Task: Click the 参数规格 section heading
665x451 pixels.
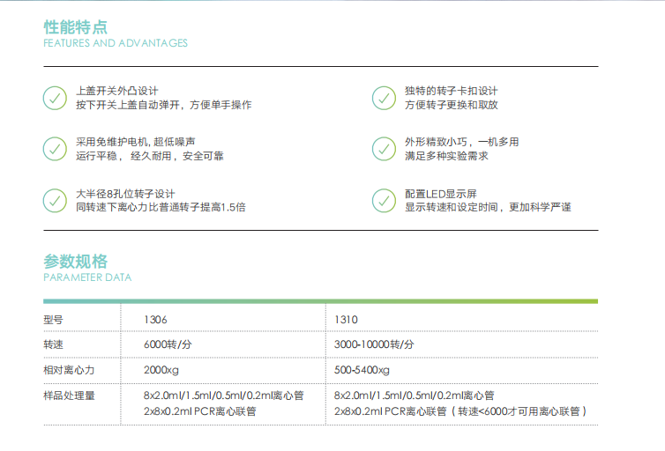Action: pos(75,261)
